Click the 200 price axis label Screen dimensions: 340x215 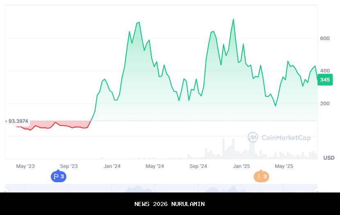324,104
